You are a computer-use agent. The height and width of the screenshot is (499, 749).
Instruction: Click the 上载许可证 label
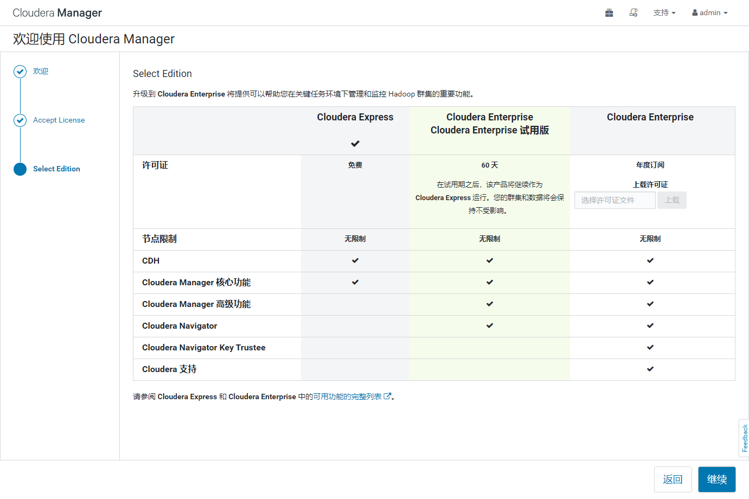tap(650, 184)
